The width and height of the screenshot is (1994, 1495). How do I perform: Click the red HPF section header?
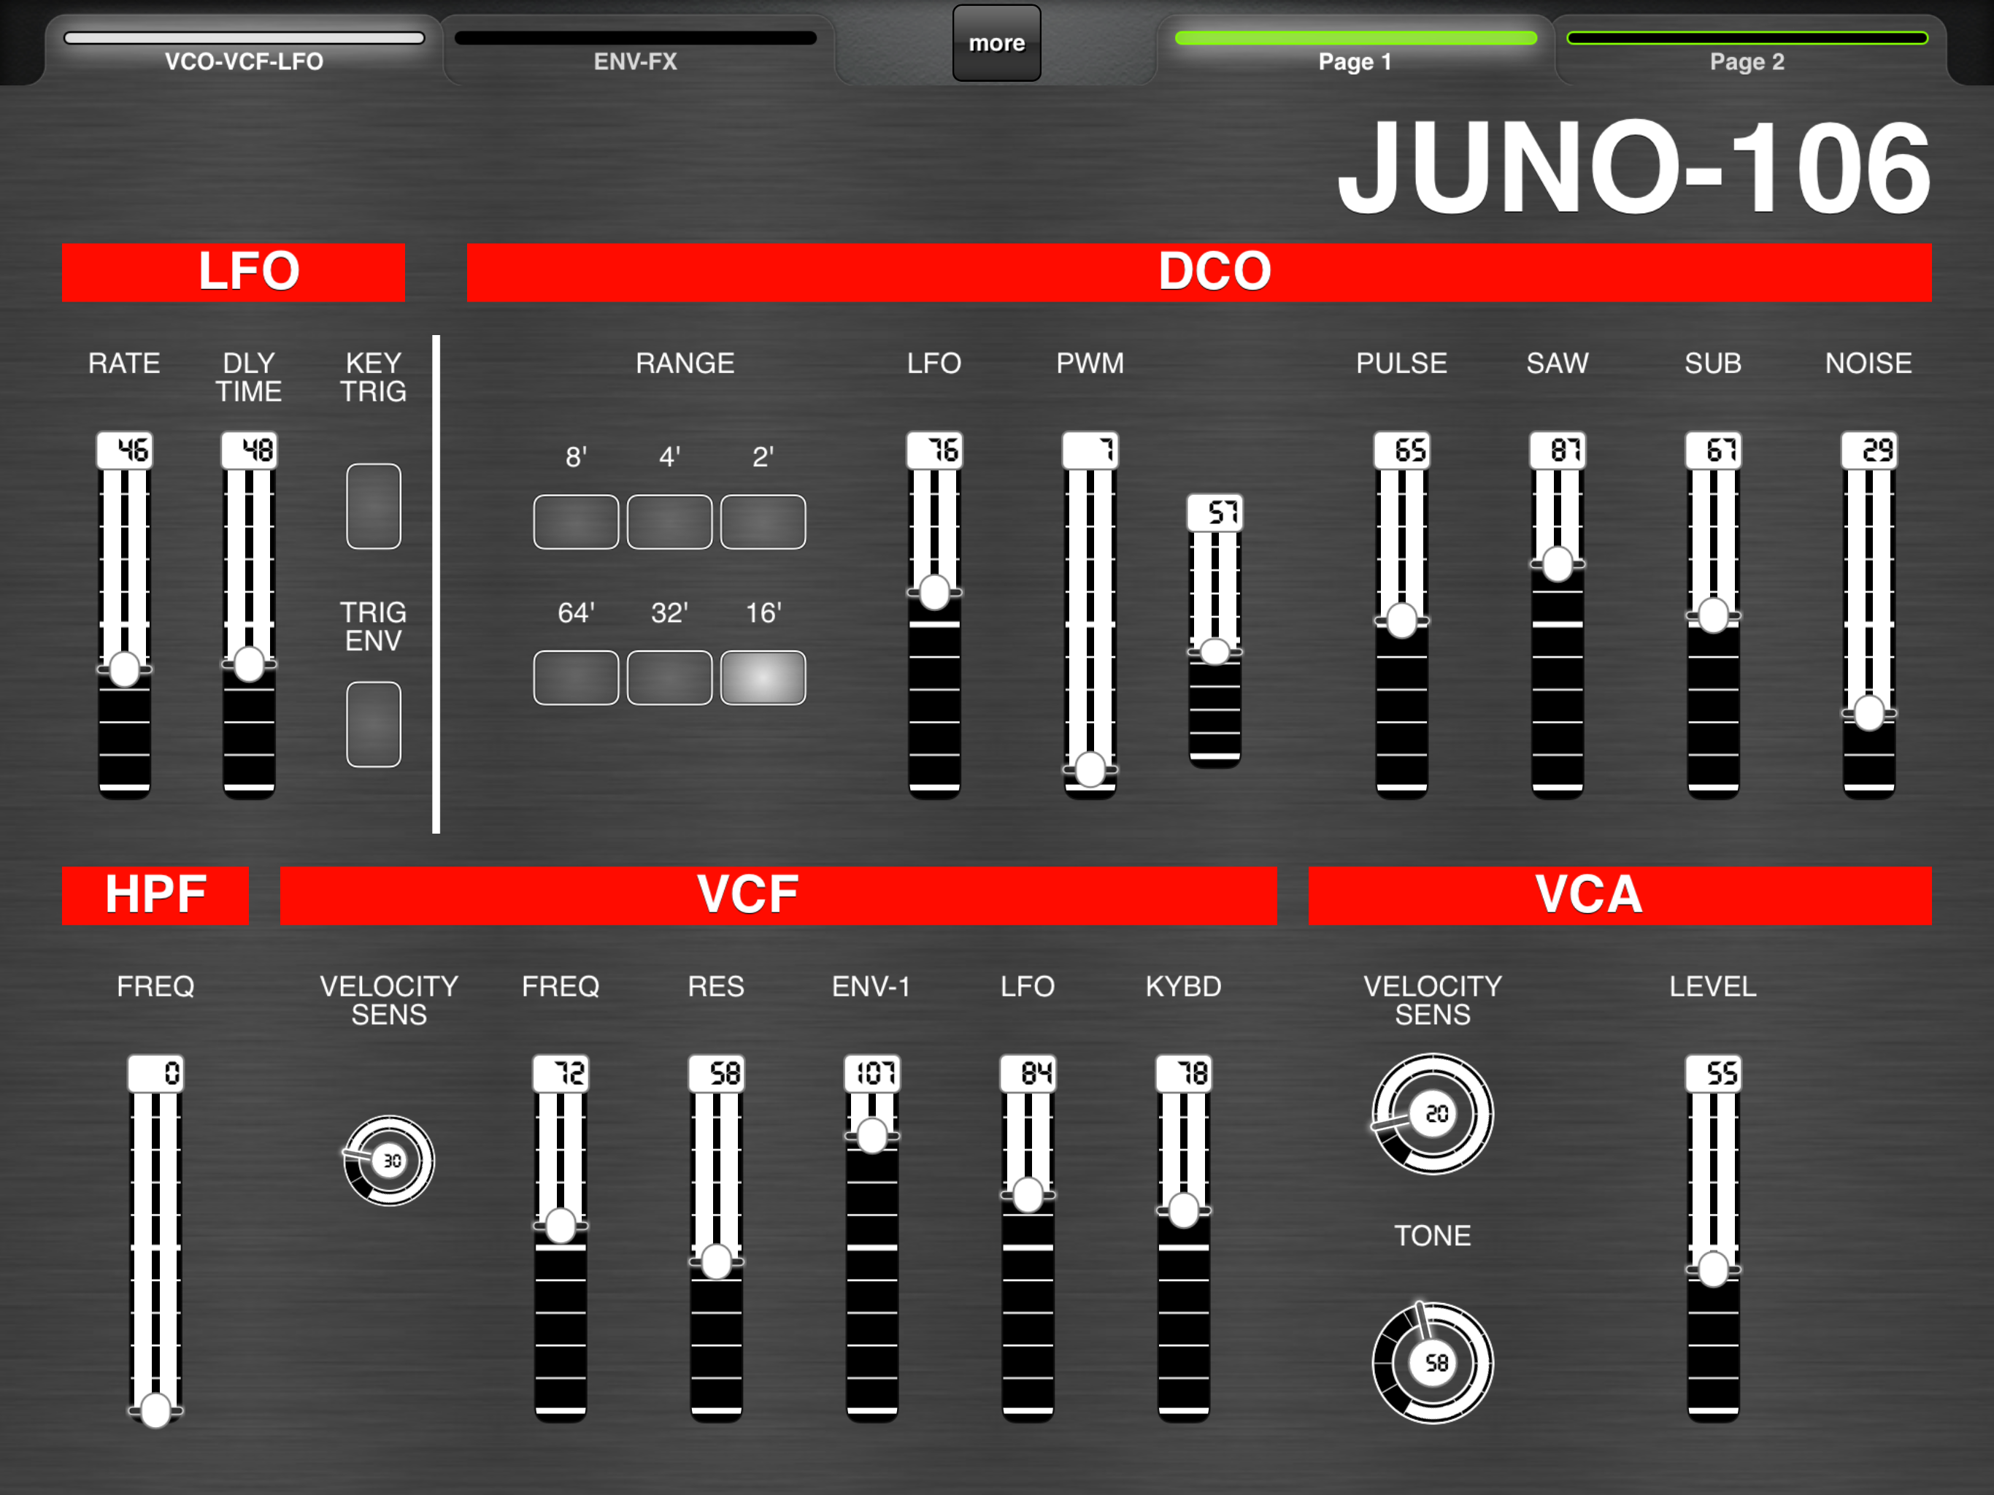(155, 896)
